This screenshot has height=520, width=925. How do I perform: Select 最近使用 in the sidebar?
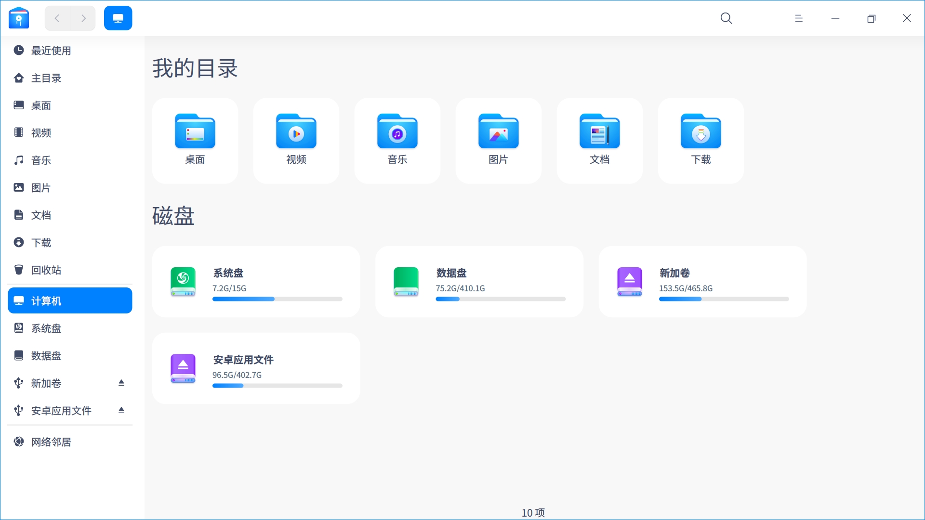click(51, 51)
